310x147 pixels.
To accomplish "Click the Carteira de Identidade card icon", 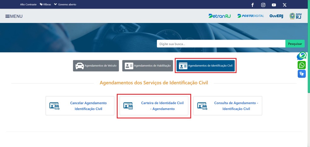I will click(x=128, y=106).
